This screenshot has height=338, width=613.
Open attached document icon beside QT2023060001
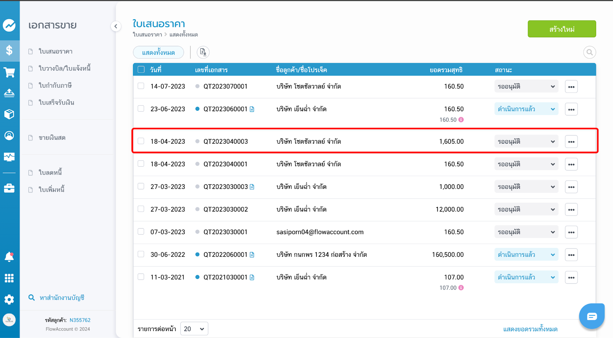pyautogui.click(x=252, y=109)
